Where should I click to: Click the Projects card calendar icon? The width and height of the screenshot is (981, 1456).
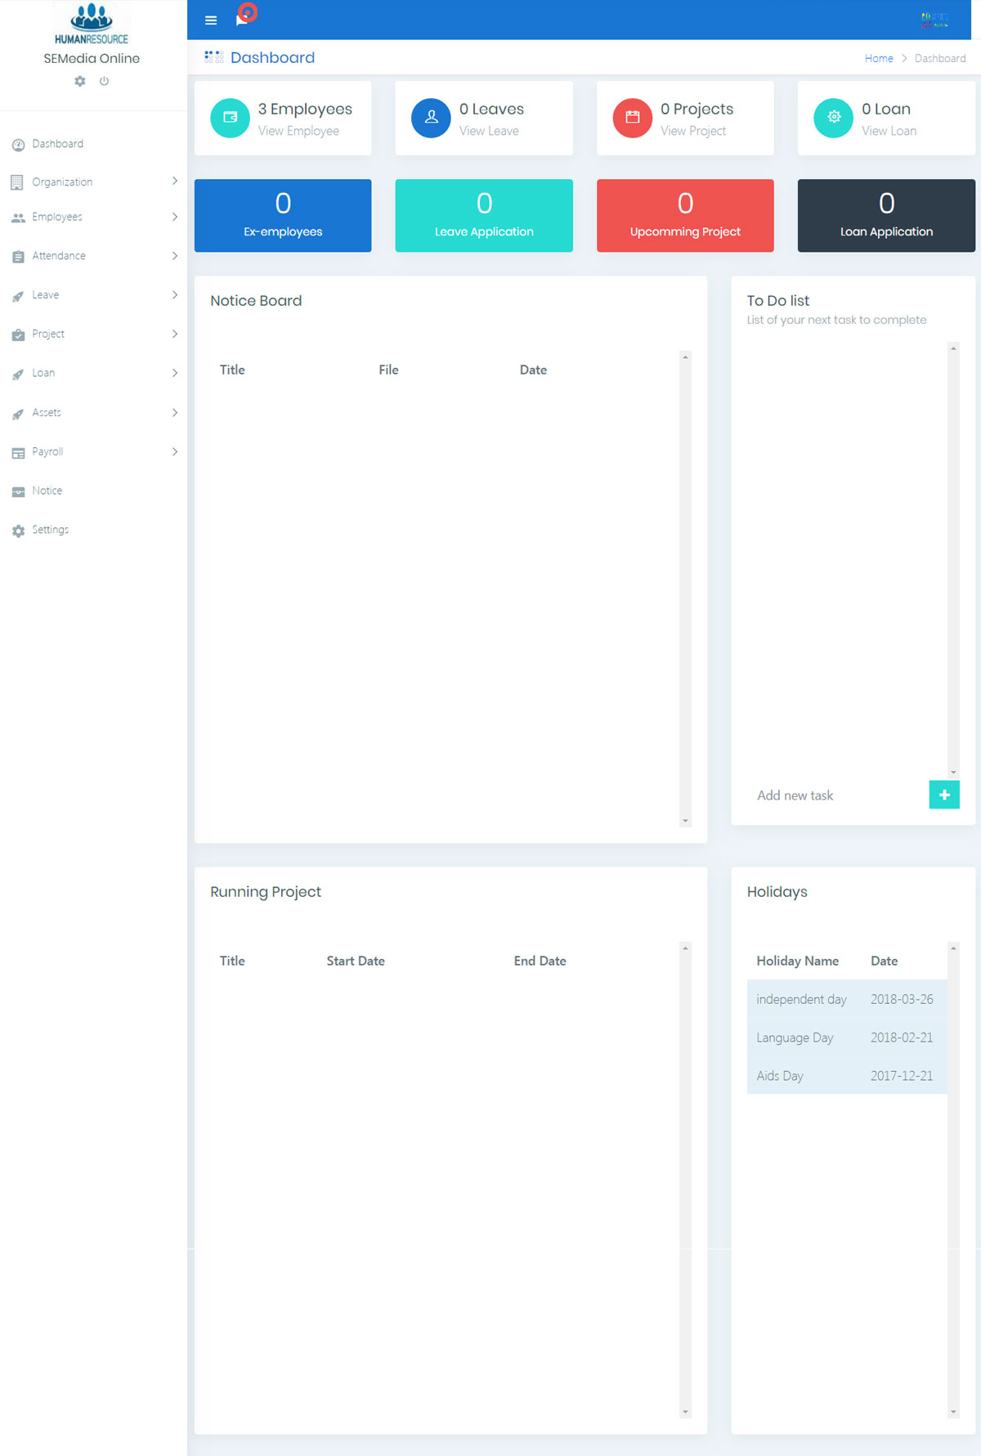click(x=633, y=118)
